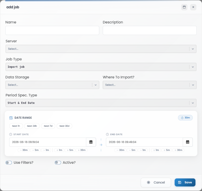Open the Period Spec. Type dropdown
This screenshot has width=202, height=191.
[101, 103]
